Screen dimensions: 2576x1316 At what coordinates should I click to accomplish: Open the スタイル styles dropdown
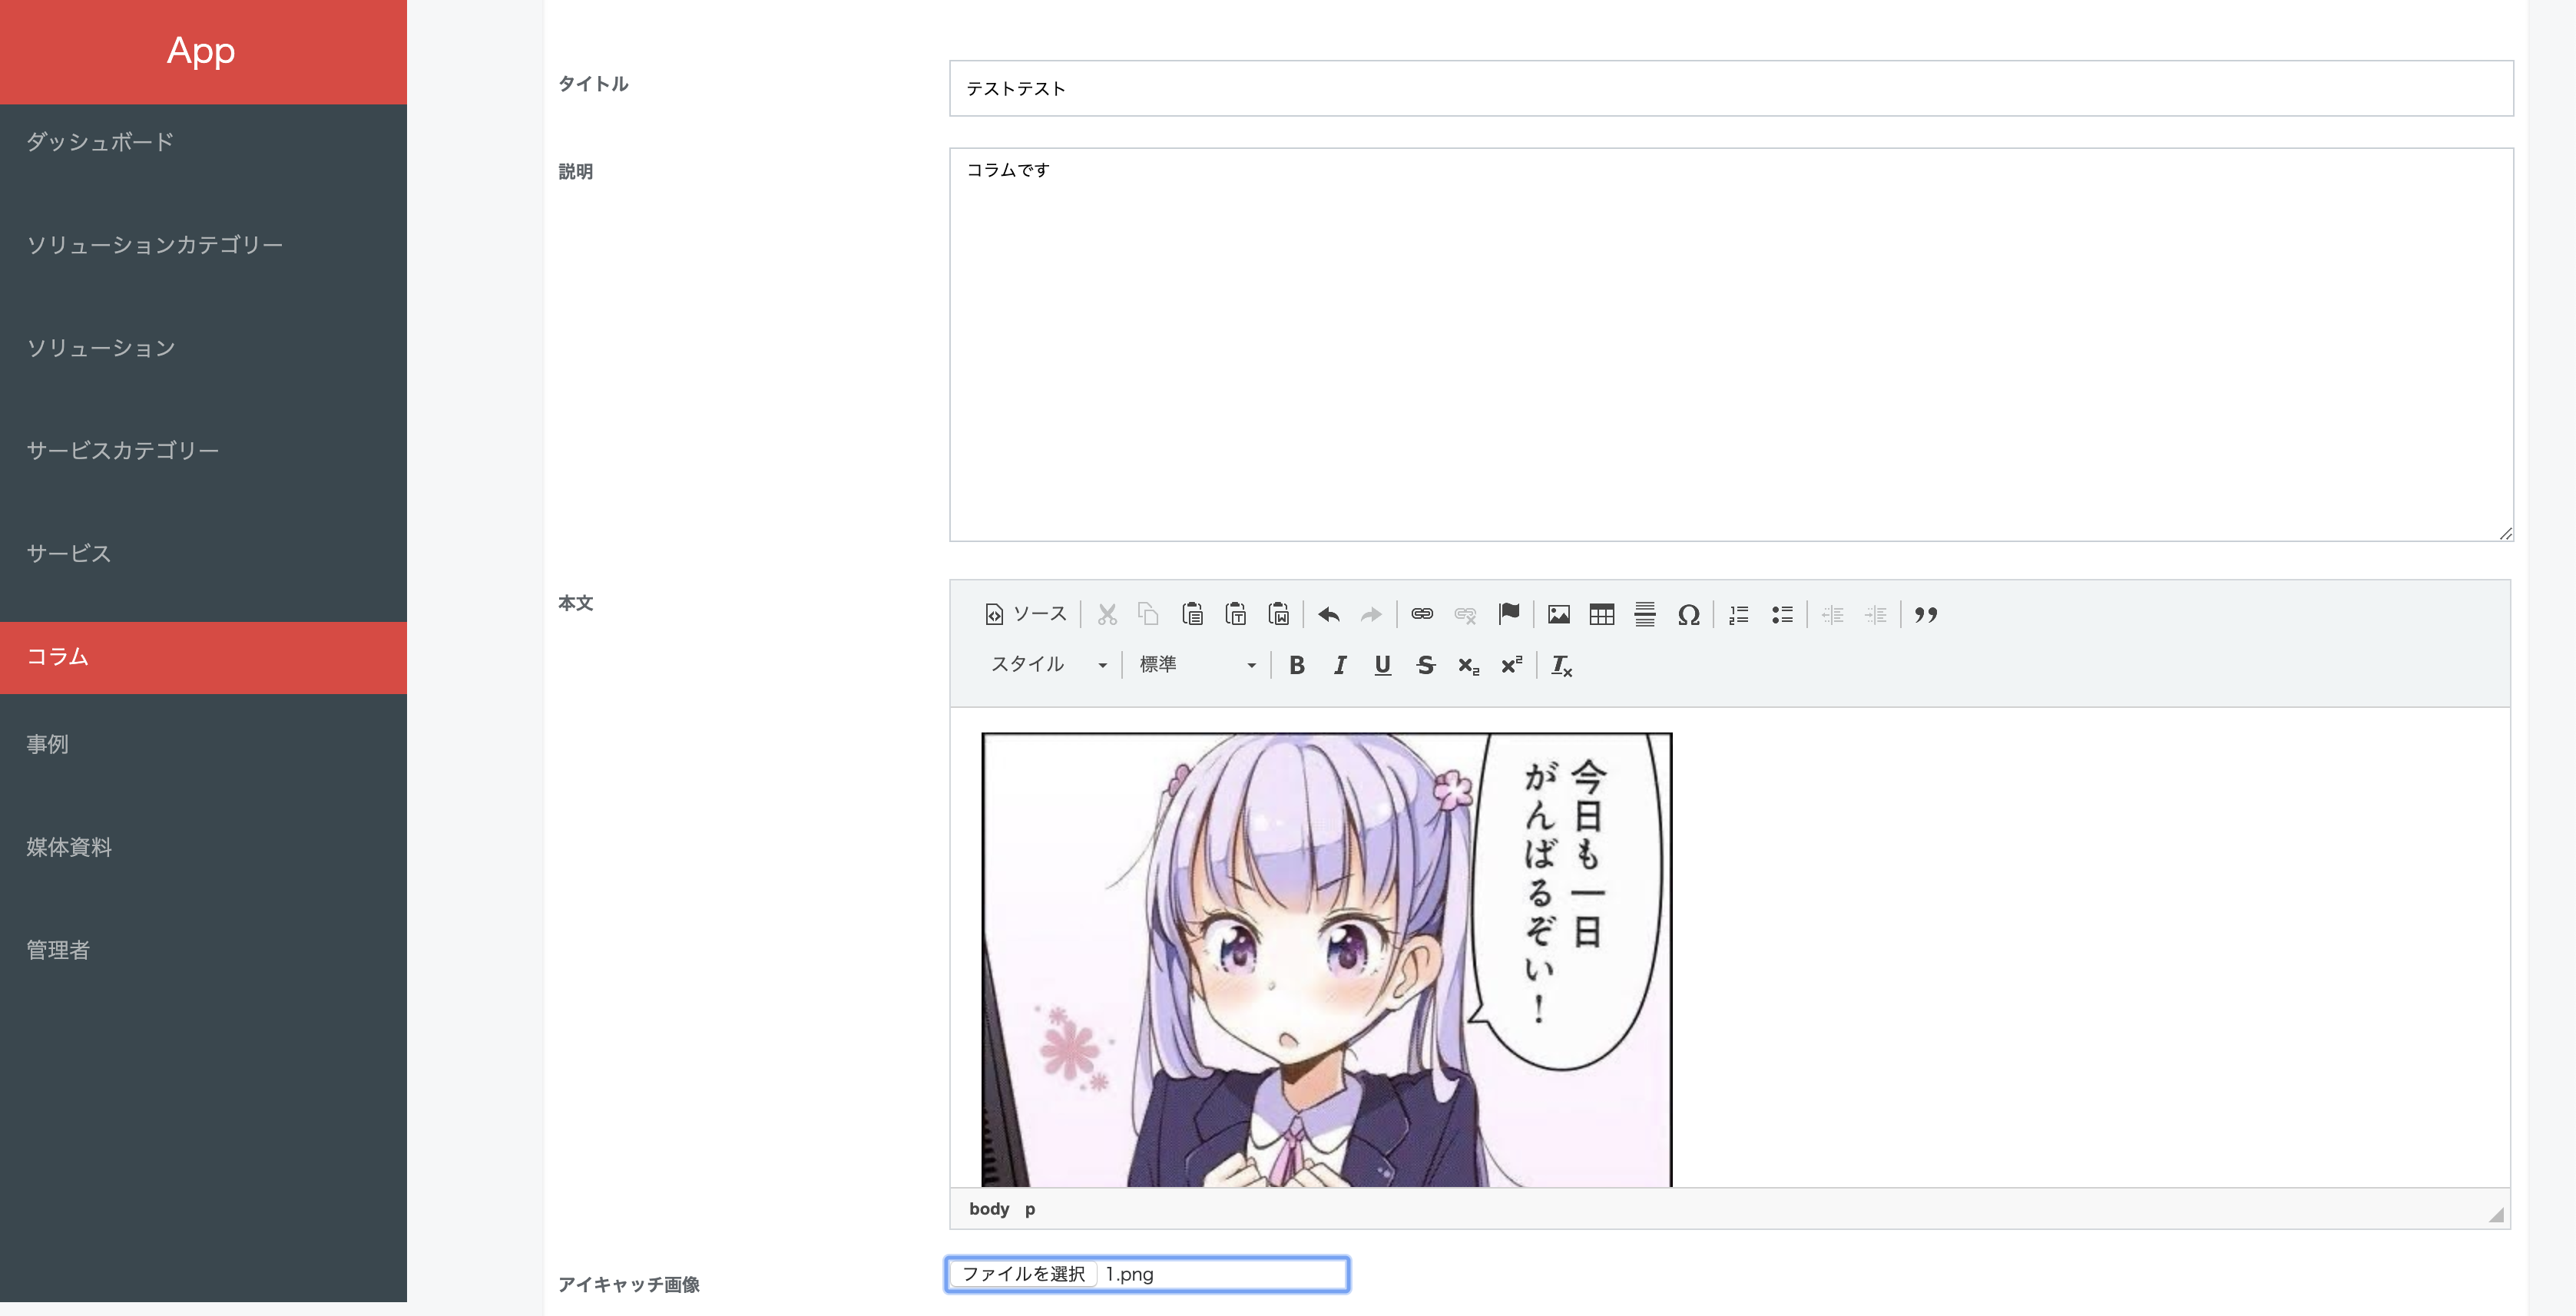1048,665
